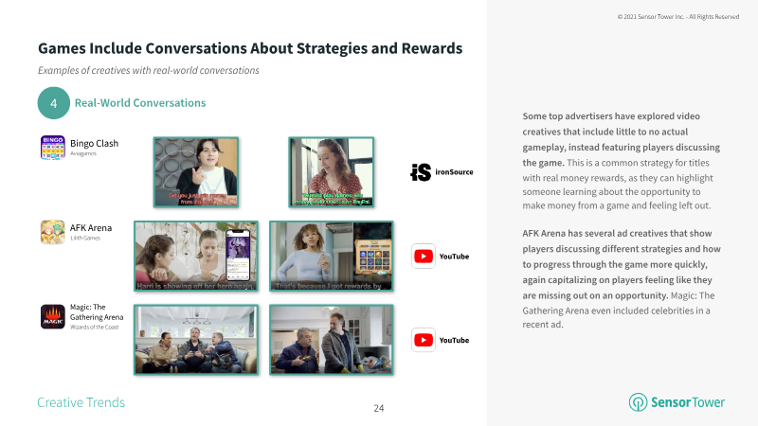Click the 'SensorTower' wordmark text
The width and height of the screenshot is (758, 426).
(688, 402)
